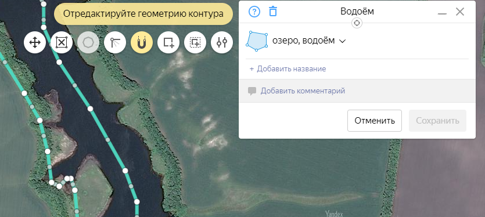Screen dimensions: 485x217
Task: Center map on object via crosshair icon
Action: click(357, 23)
